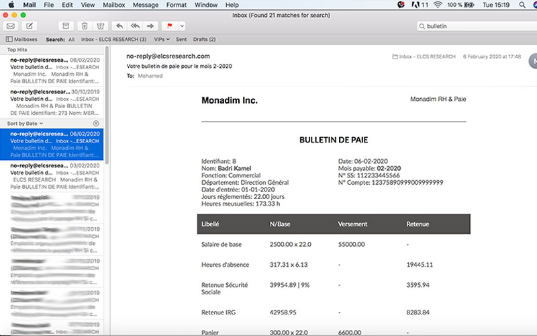537x336 pixels.
Task: Filter search to Inbox - ELCS RESEARCH
Action: [113, 40]
